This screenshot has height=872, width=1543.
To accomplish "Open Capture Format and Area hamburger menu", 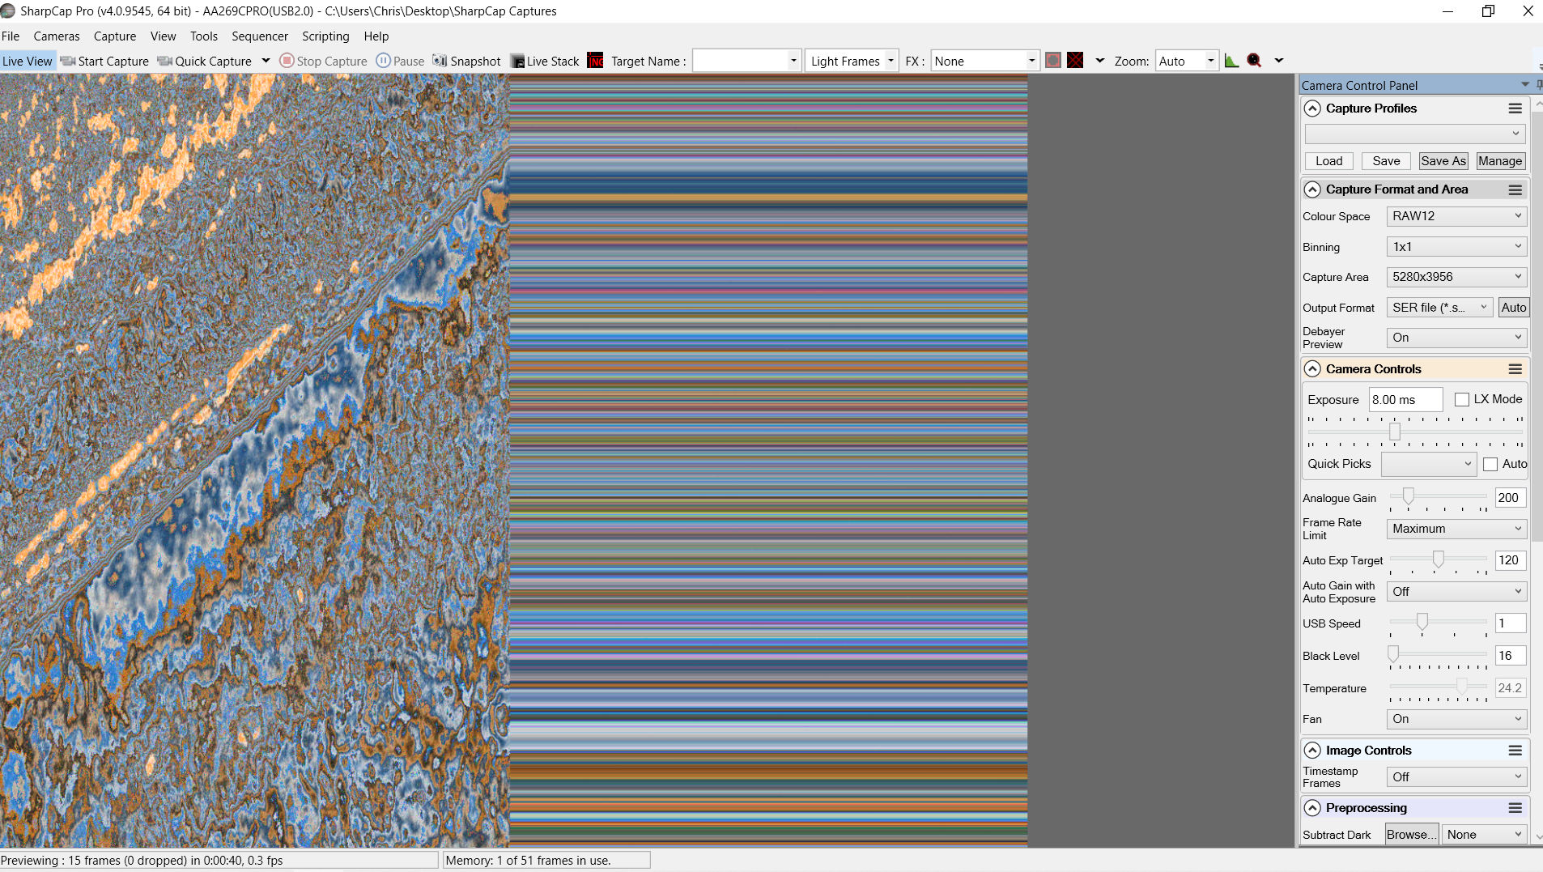I will [1515, 189].
